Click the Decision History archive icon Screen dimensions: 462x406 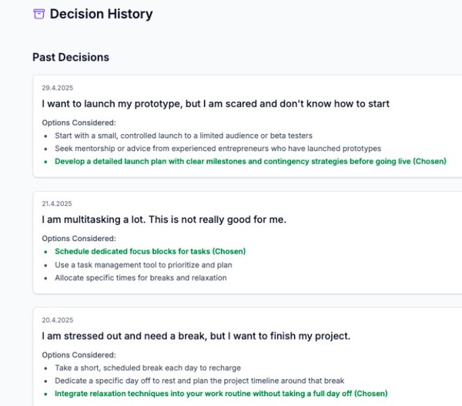[x=39, y=14]
